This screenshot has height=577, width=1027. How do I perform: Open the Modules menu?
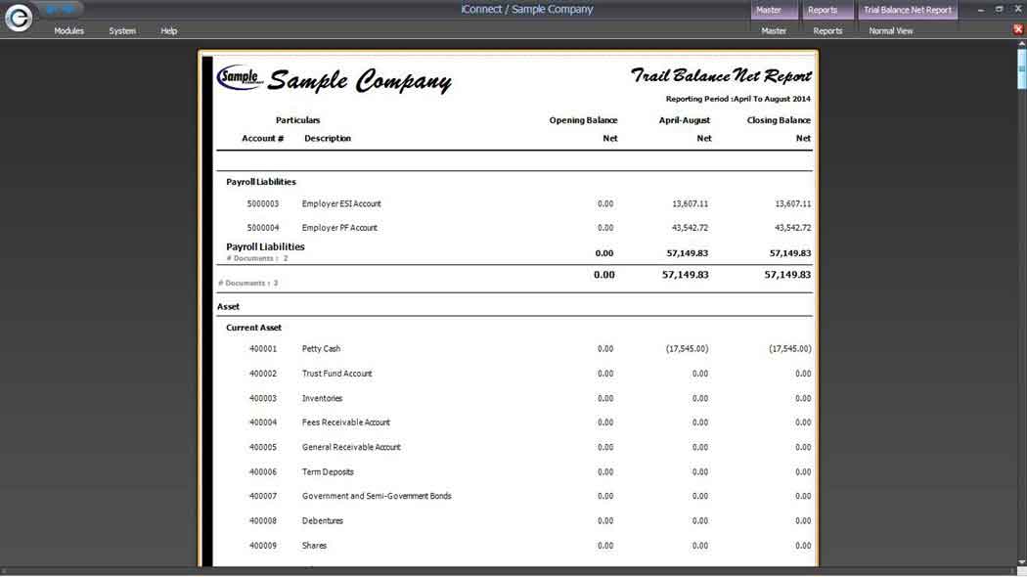(x=68, y=31)
